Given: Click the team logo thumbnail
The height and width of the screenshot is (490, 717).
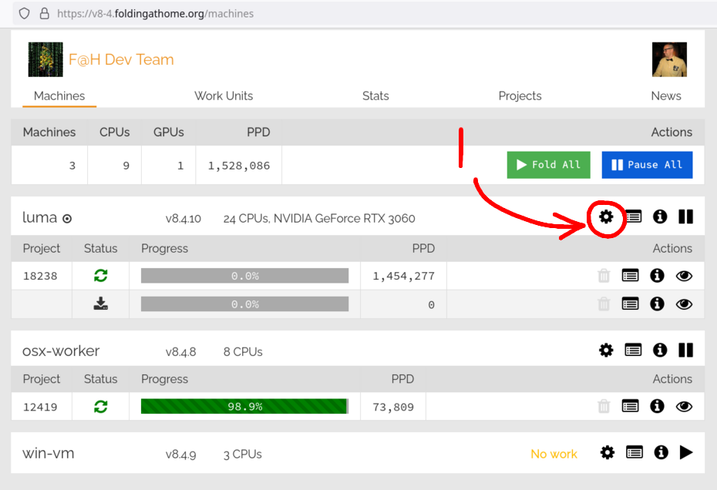Looking at the screenshot, I should pos(45,59).
